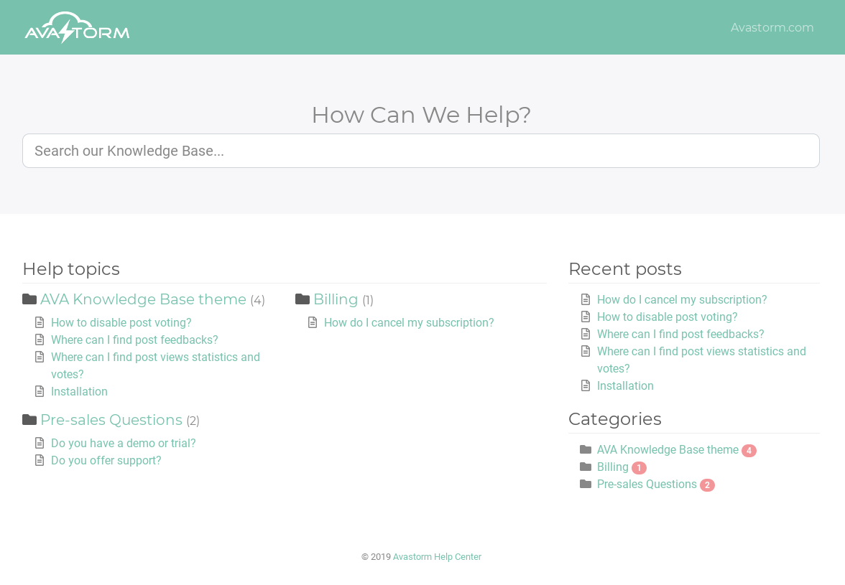Click the document icon beside 'Do you offer support?'
845x585 pixels.
pyautogui.click(x=40, y=460)
